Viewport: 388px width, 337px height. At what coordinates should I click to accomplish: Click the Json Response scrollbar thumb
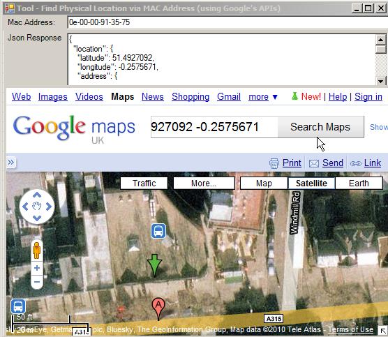coord(381,50)
